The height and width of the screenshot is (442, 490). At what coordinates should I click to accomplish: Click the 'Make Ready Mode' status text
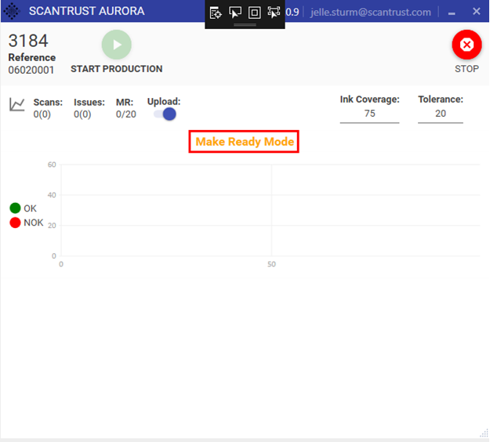tap(245, 142)
